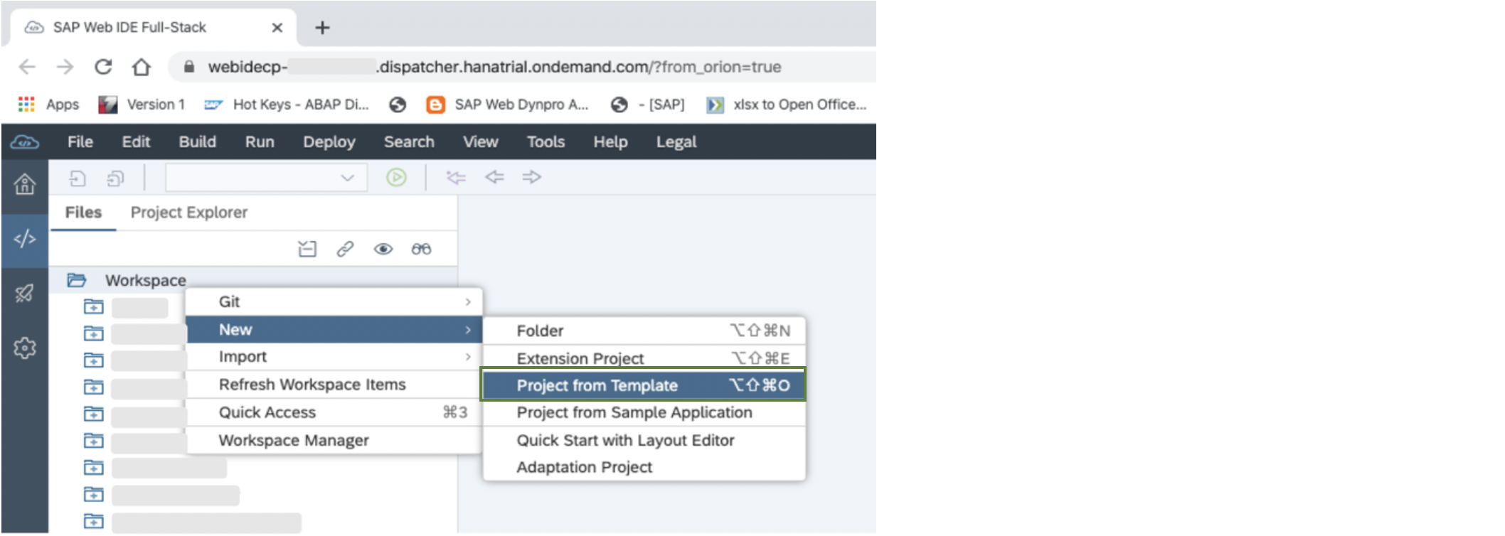This screenshot has height=536, width=1505.
Task: Select the SAP Web IDE Full-Stack browser tab
Action: click(x=153, y=28)
